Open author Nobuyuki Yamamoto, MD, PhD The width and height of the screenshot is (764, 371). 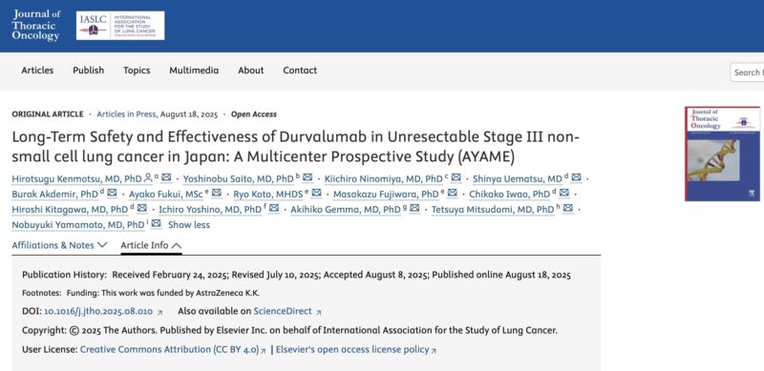[78, 225]
